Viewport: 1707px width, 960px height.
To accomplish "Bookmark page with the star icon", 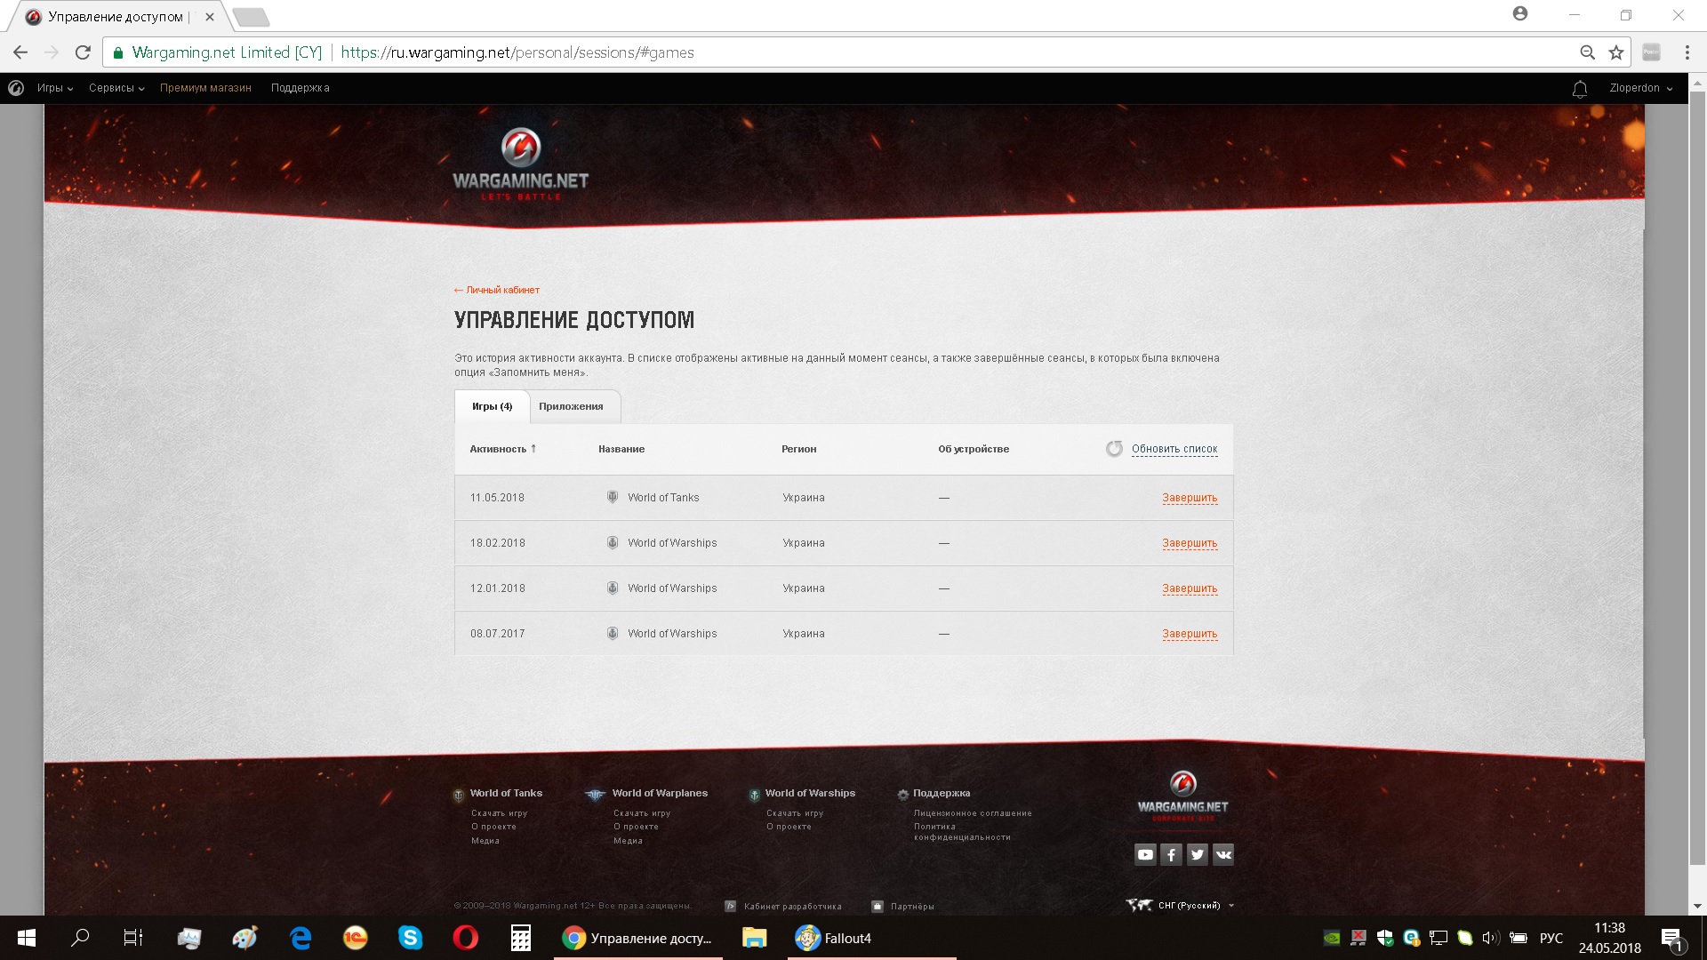I will pos(1616,52).
